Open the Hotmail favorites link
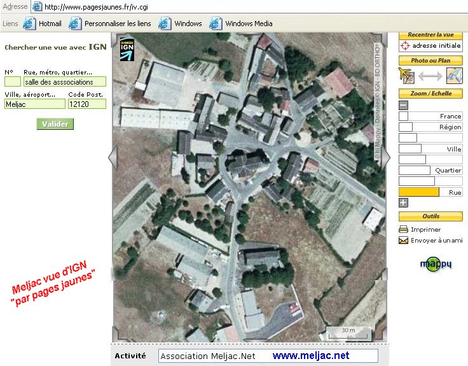Screen dimensions: 468x366 click(50, 24)
